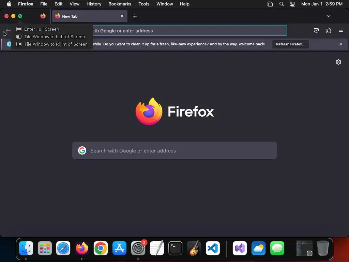349x262 pixels.
Task: Open Finder from the dock
Action: (26, 248)
